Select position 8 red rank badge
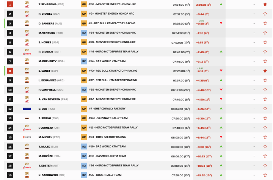 coord(10,71)
